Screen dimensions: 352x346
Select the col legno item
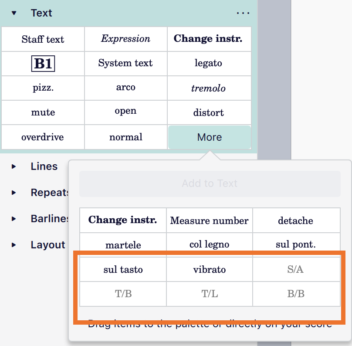[209, 245]
